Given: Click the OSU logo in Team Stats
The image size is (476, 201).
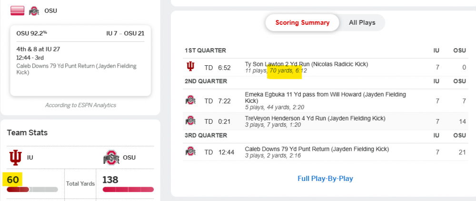Looking at the screenshot, I should (110, 157).
